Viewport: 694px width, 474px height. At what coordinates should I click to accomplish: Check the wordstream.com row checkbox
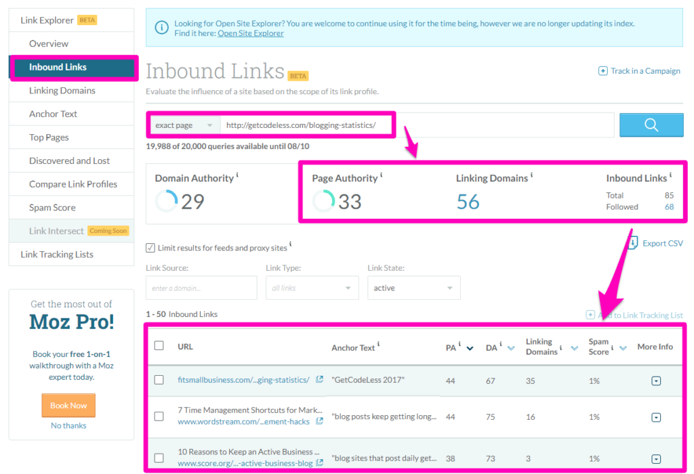coord(159,416)
